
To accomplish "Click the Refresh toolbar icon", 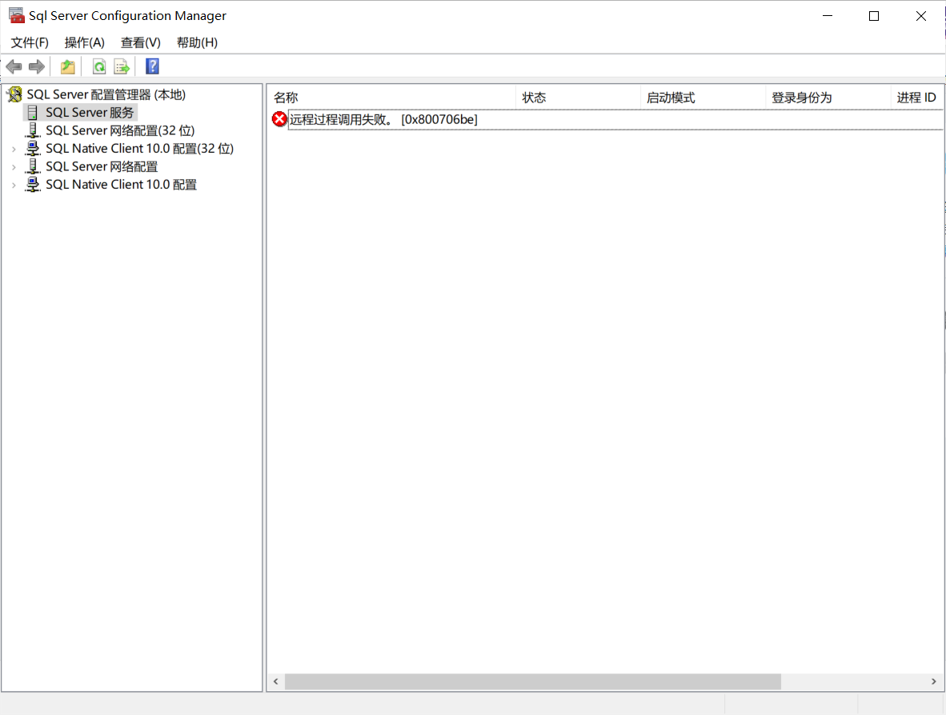I will pos(98,66).
